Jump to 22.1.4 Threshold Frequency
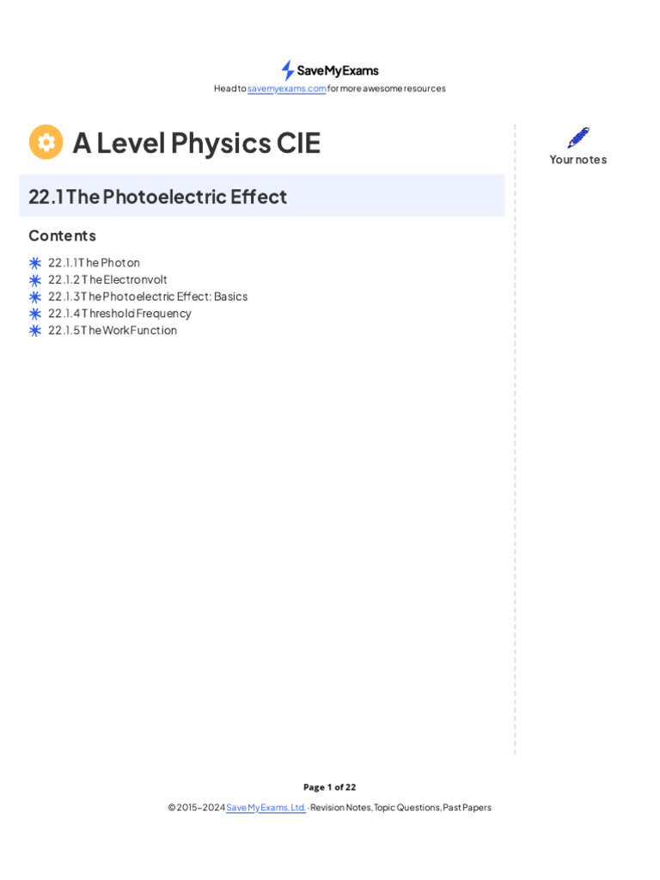 tap(120, 313)
